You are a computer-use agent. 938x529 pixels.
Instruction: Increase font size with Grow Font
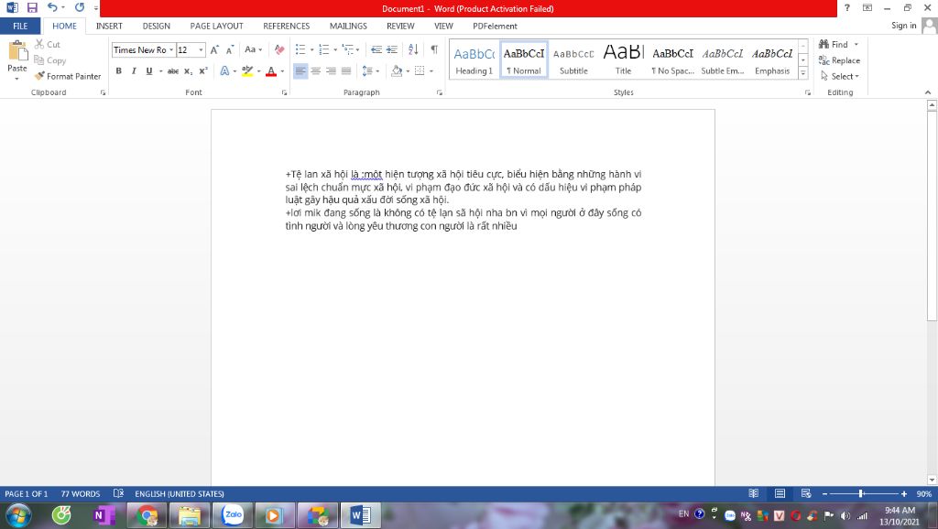coord(214,49)
